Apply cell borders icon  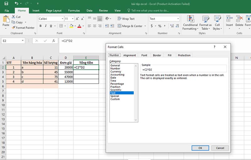tap(61, 26)
